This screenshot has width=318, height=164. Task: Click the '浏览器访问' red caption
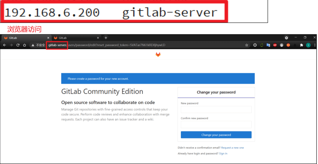(x=25, y=29)
